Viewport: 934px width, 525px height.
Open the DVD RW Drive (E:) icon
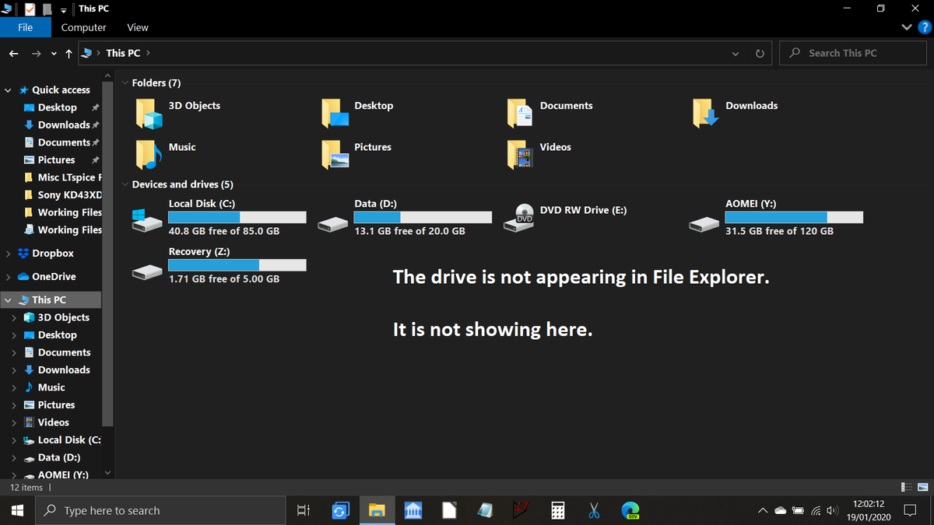coord(525,215)
